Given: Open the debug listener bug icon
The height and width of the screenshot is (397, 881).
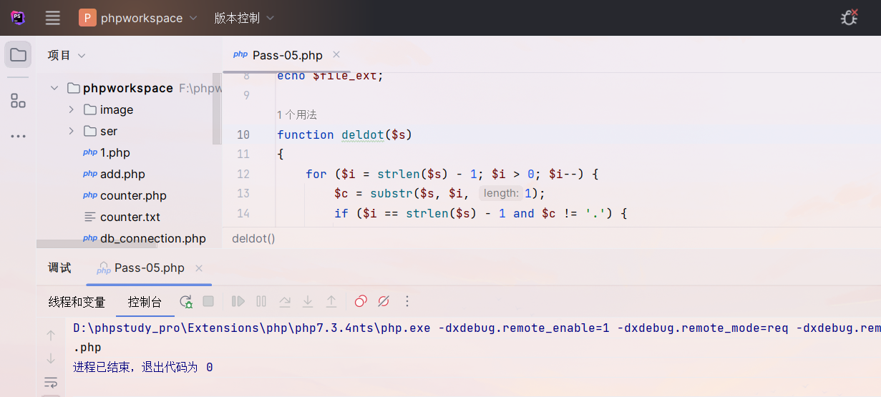Looking at the screenshot, I should (x=849, y=18).
